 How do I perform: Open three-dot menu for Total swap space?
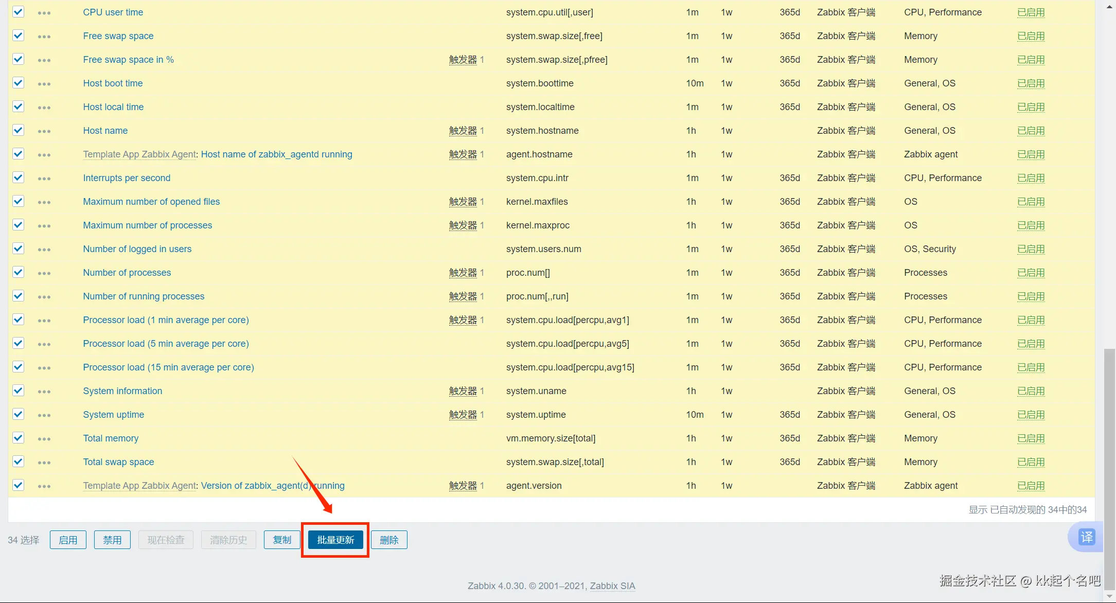coord(44,463)
